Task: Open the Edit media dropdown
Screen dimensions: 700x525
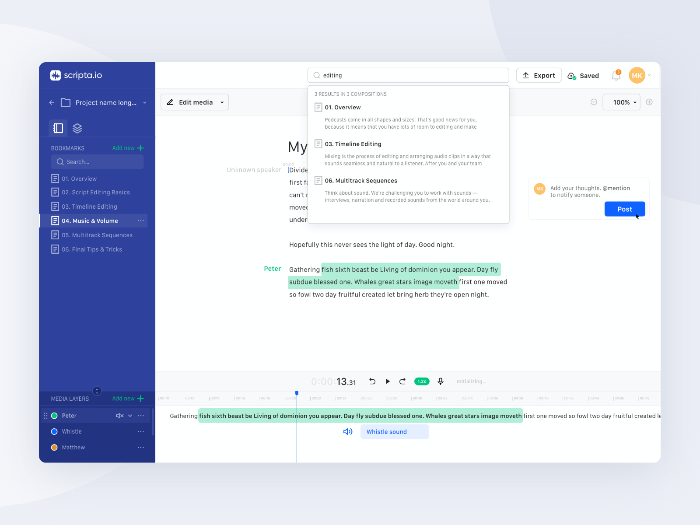Action: click(x=195, y=102)
